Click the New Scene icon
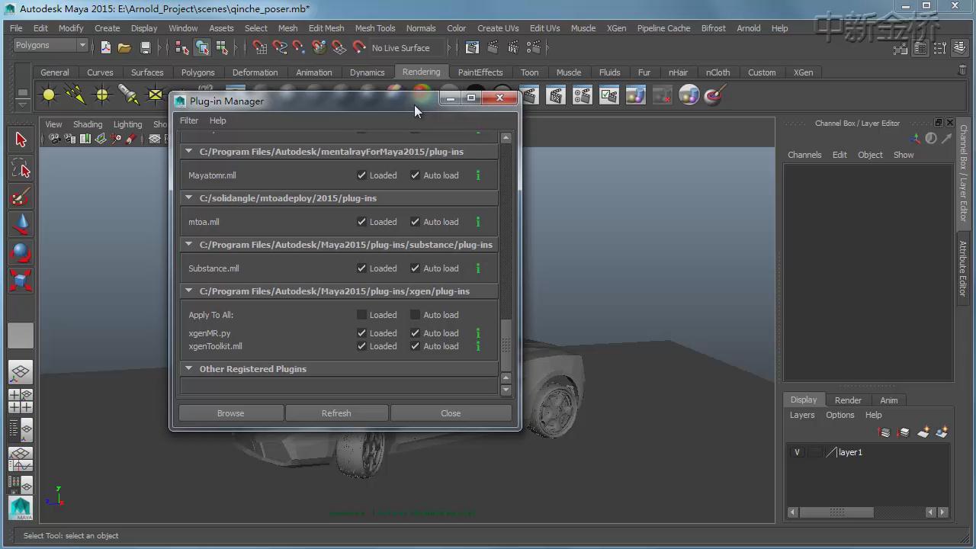Viewport: 976px width, 549px height. [105, 47]
